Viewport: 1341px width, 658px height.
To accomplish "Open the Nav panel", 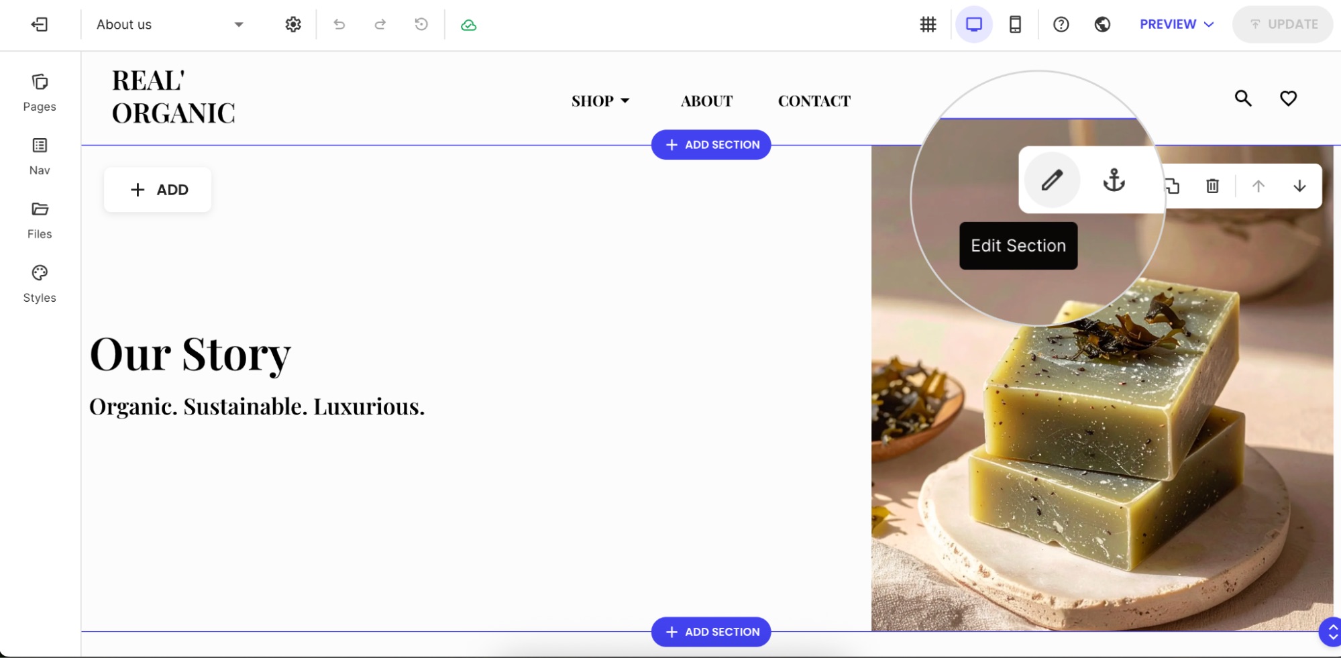I will pyautogui.click(x=40, y=157).
